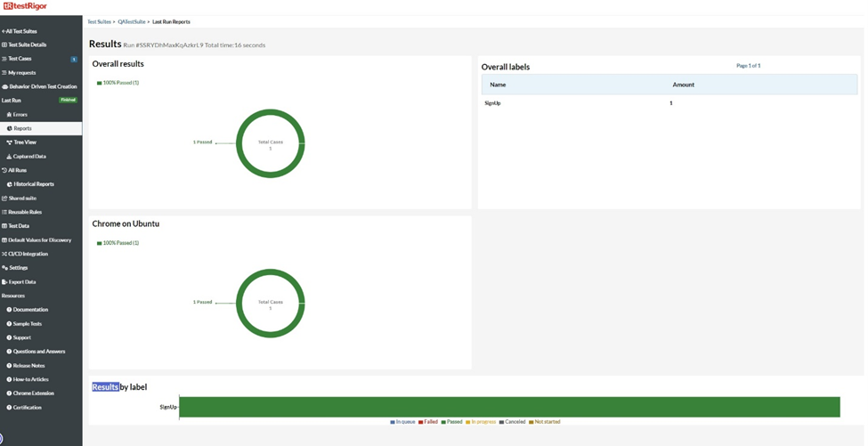Toggle the Not started legend entry
The image size is (868, 446).
pyautogui.click(x=544, y=422)
